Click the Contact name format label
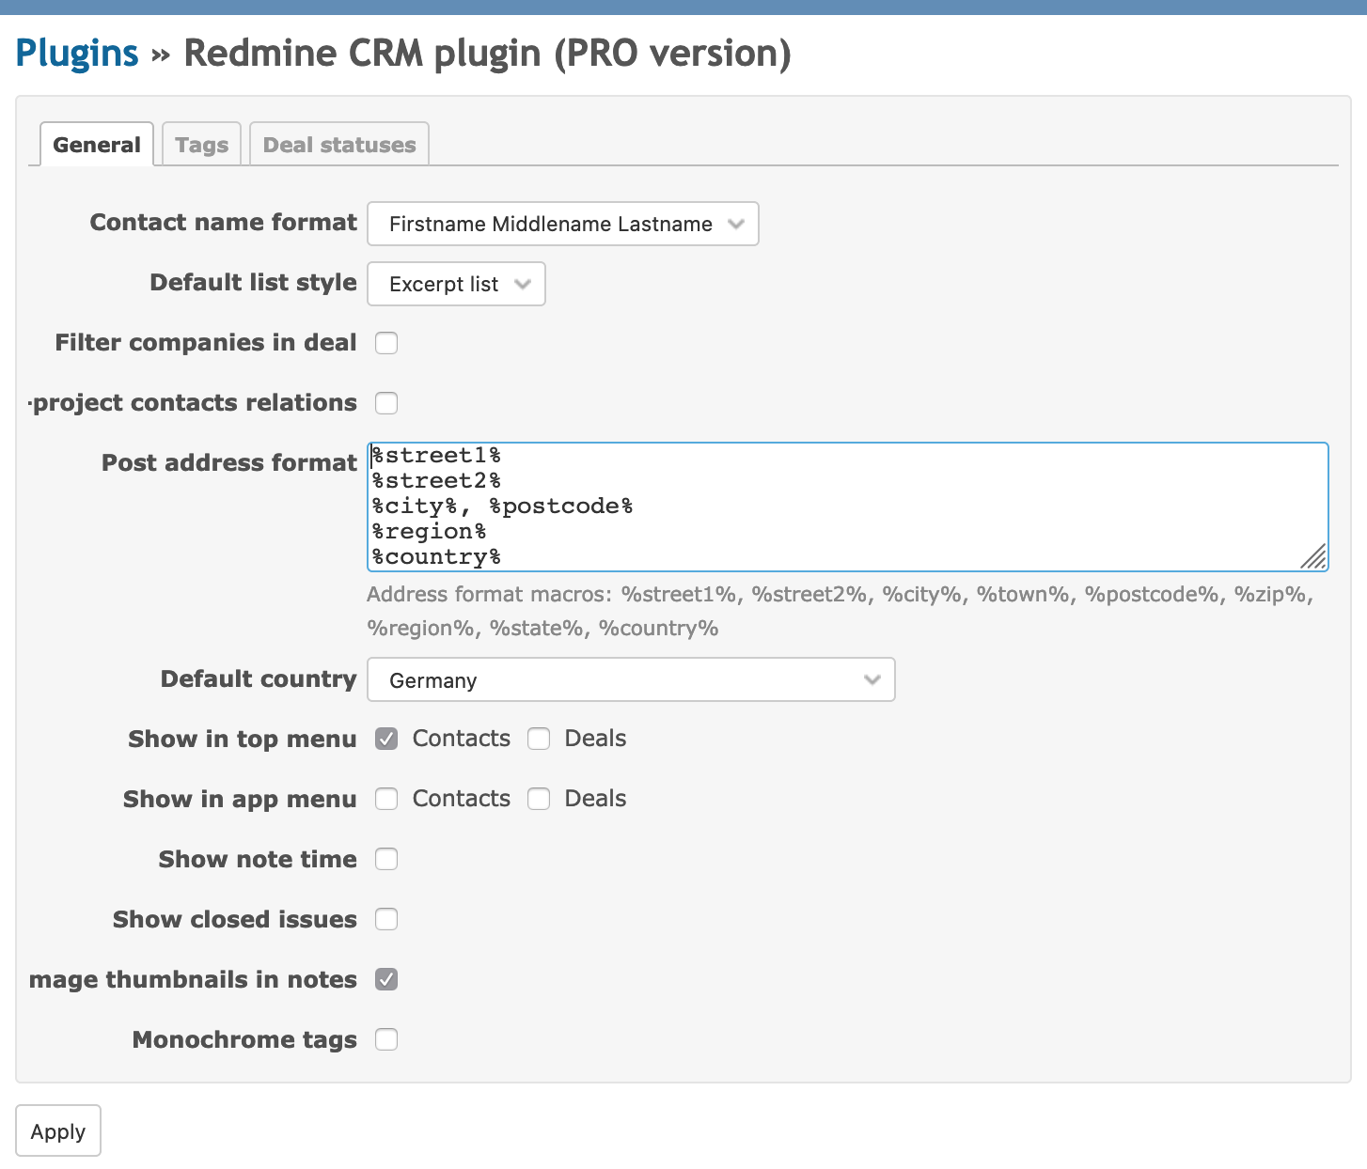This screenshot has height=1169, width=1367. tap(224, 223)
